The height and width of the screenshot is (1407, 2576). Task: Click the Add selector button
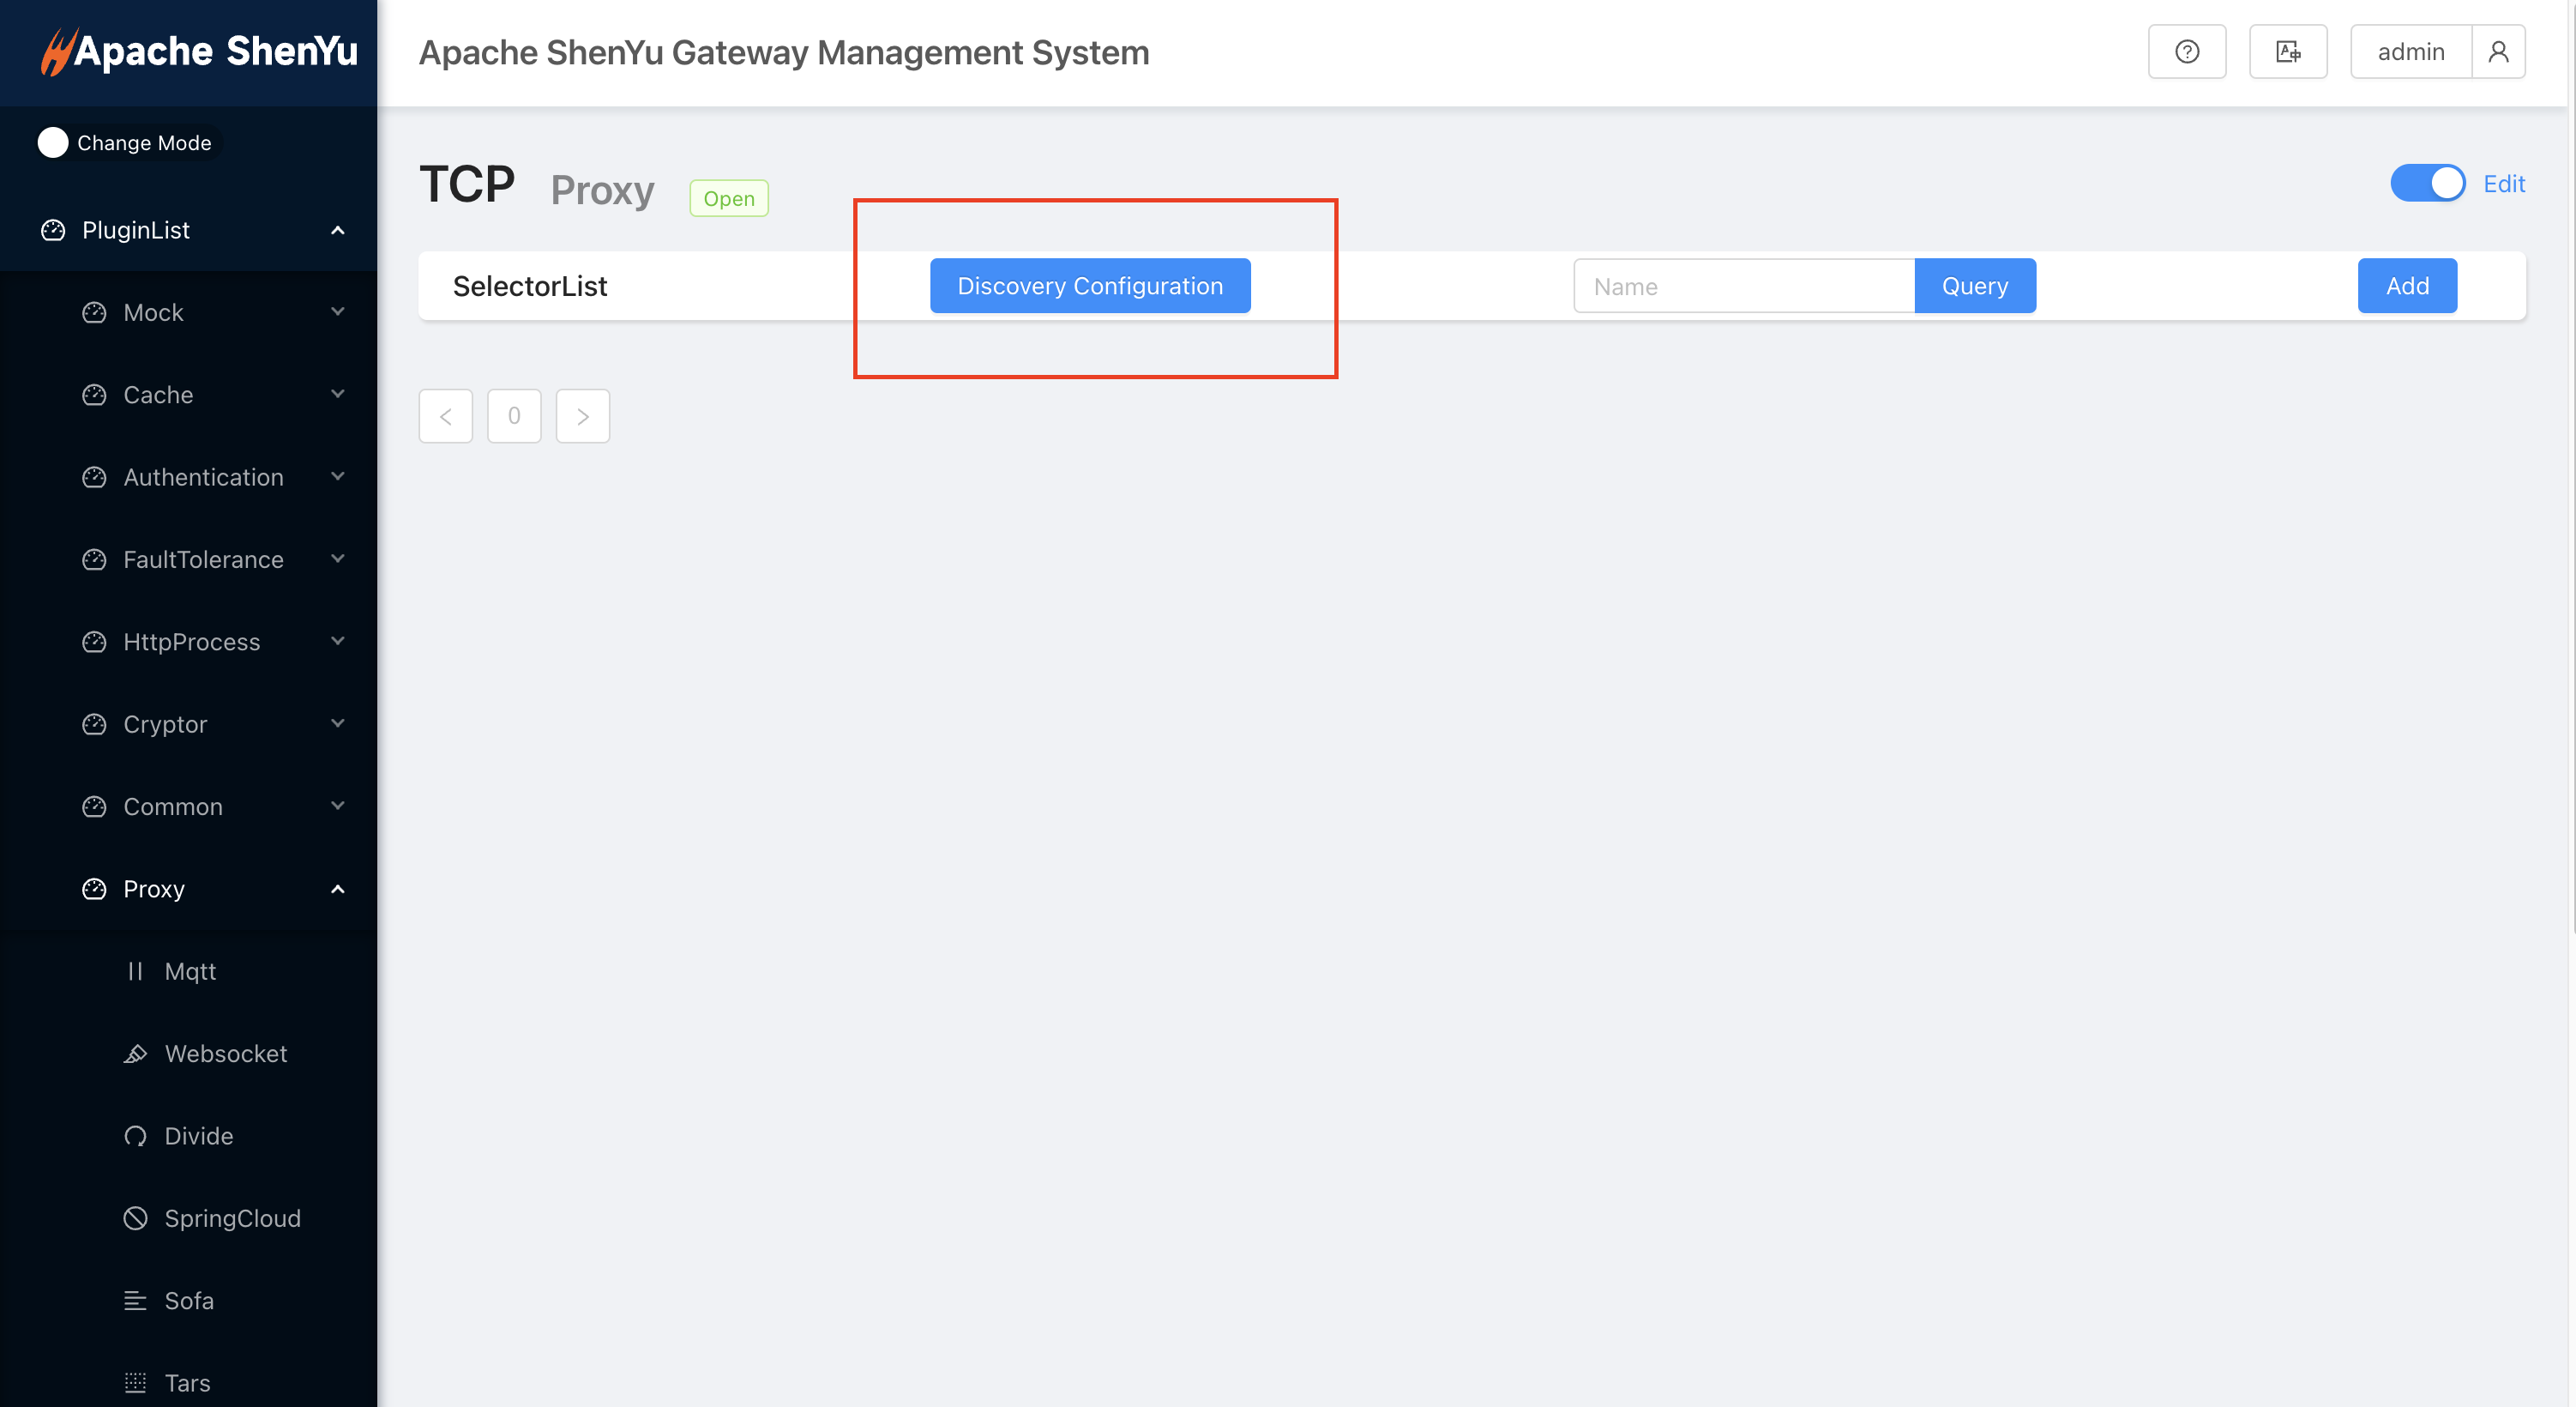(2406, 287)
